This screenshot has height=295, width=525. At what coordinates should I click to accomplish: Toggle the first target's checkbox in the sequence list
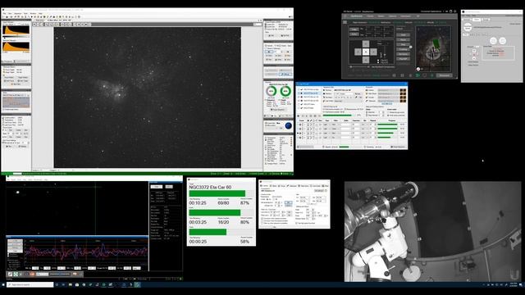point(299,89)
